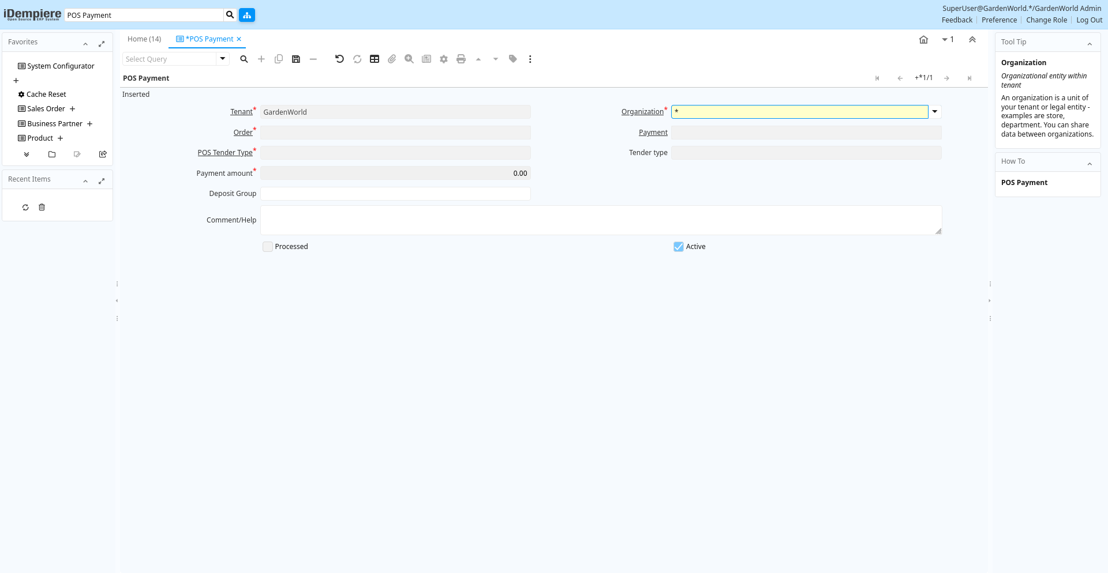Click the Log Out link
This screenshot has width=1108, height=573.
click(x=1089, y=20)
